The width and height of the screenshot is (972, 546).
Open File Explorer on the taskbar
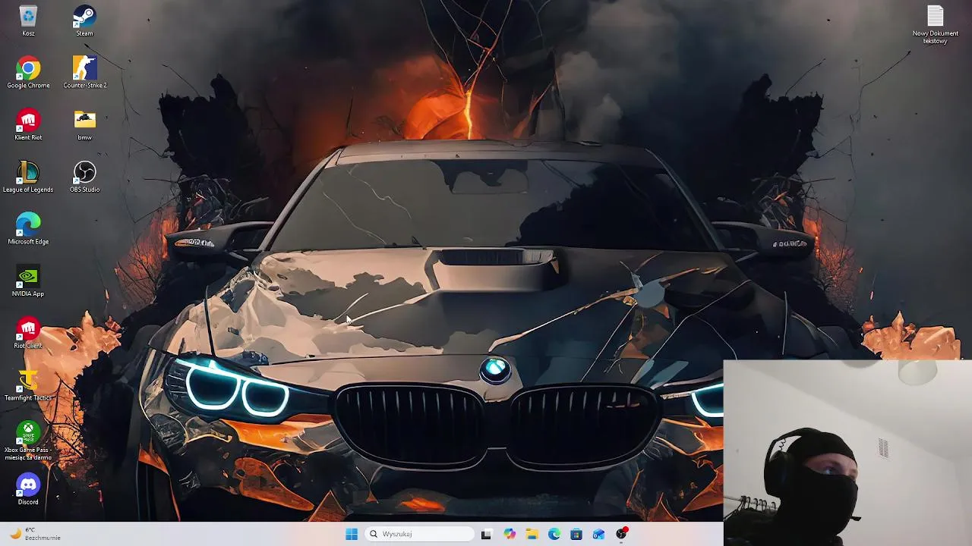point(532,534)
